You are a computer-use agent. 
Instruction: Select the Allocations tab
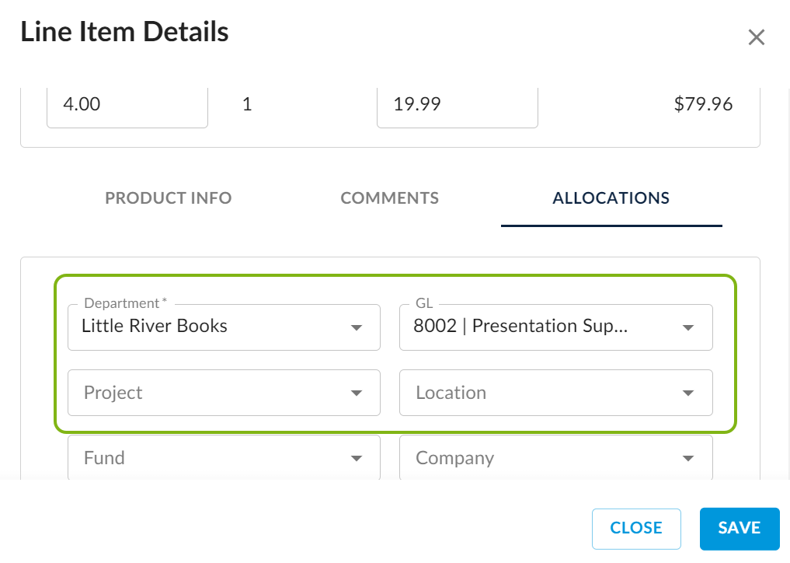(611, 198)
